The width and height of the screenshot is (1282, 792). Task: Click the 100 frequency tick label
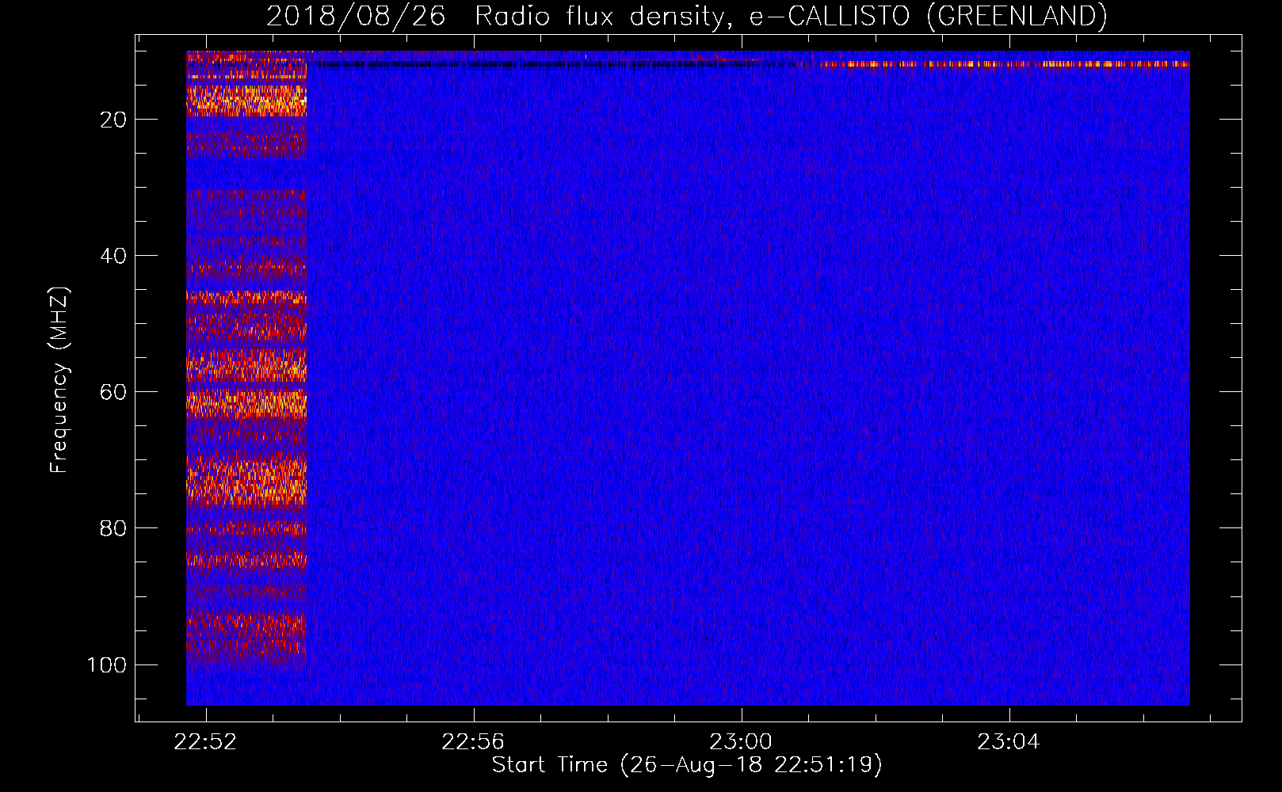(x=107, y=664)
